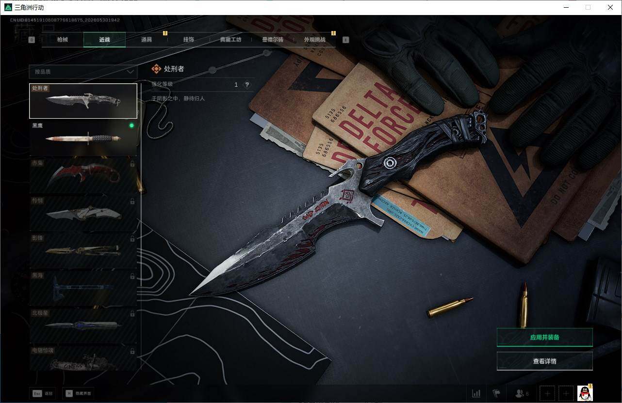This screenshot has width=622, height=403.
Task: Expand the 按品质 sort dropdown
Action: pos(83,72)
